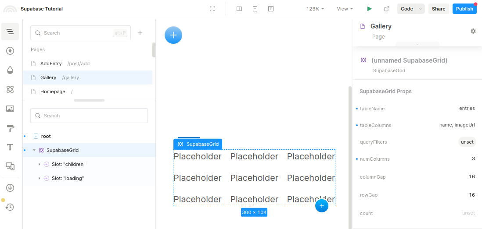Open the outline tree icon in sidebar
This screenshot has height=229, width=482.
pyautogui.click(x=10, y=32)
